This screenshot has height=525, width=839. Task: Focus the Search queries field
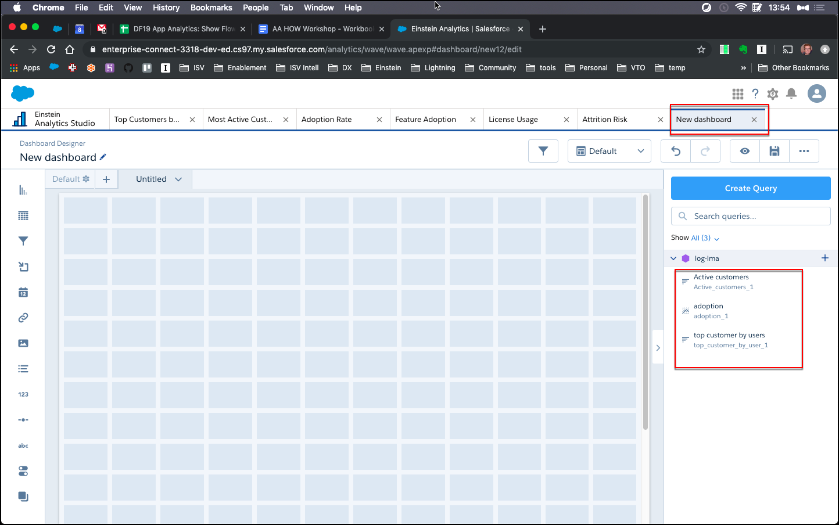[751, 216]
